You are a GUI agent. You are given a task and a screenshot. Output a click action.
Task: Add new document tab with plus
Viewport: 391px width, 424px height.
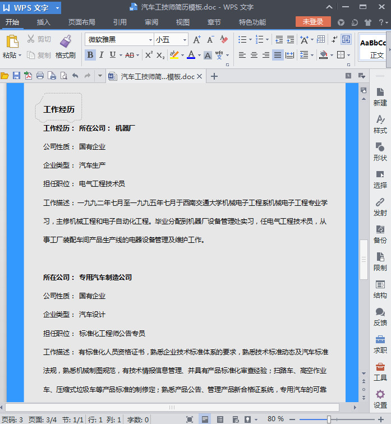tap(214, 76)
